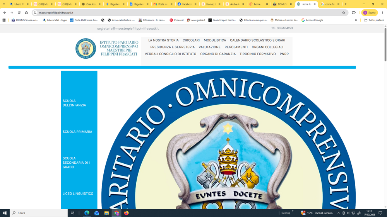Screen dimensions: 387x217
Task: Open TIROCINIO FORMATIVO menu item
Action: tap(258, 54)
